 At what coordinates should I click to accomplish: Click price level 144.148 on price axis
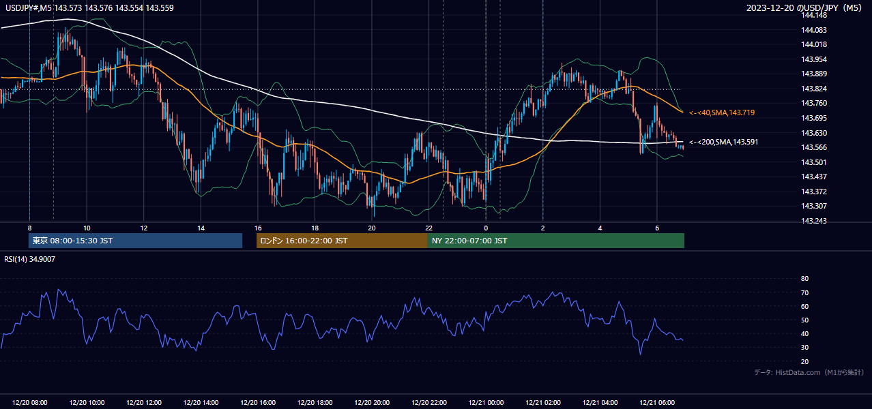[x=815, y=16]
